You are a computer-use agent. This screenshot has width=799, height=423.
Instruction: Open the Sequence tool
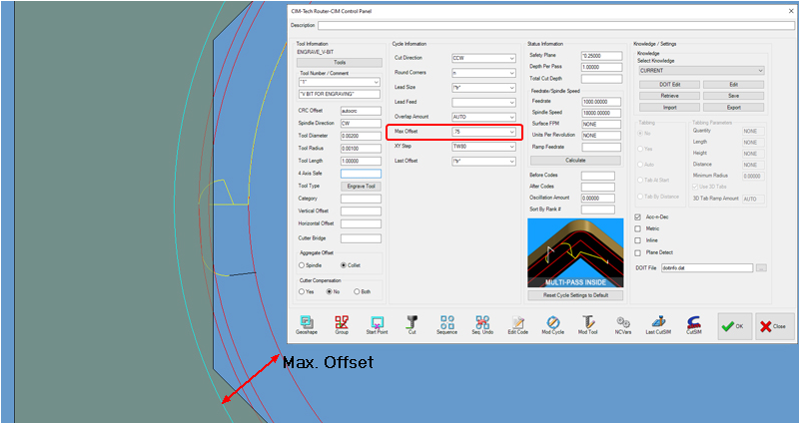pyautogui.click(x=446, y=323)
